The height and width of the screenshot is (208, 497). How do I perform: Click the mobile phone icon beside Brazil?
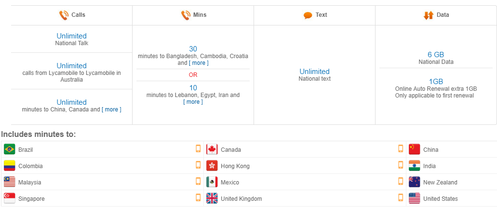click(x=198, y=148)
